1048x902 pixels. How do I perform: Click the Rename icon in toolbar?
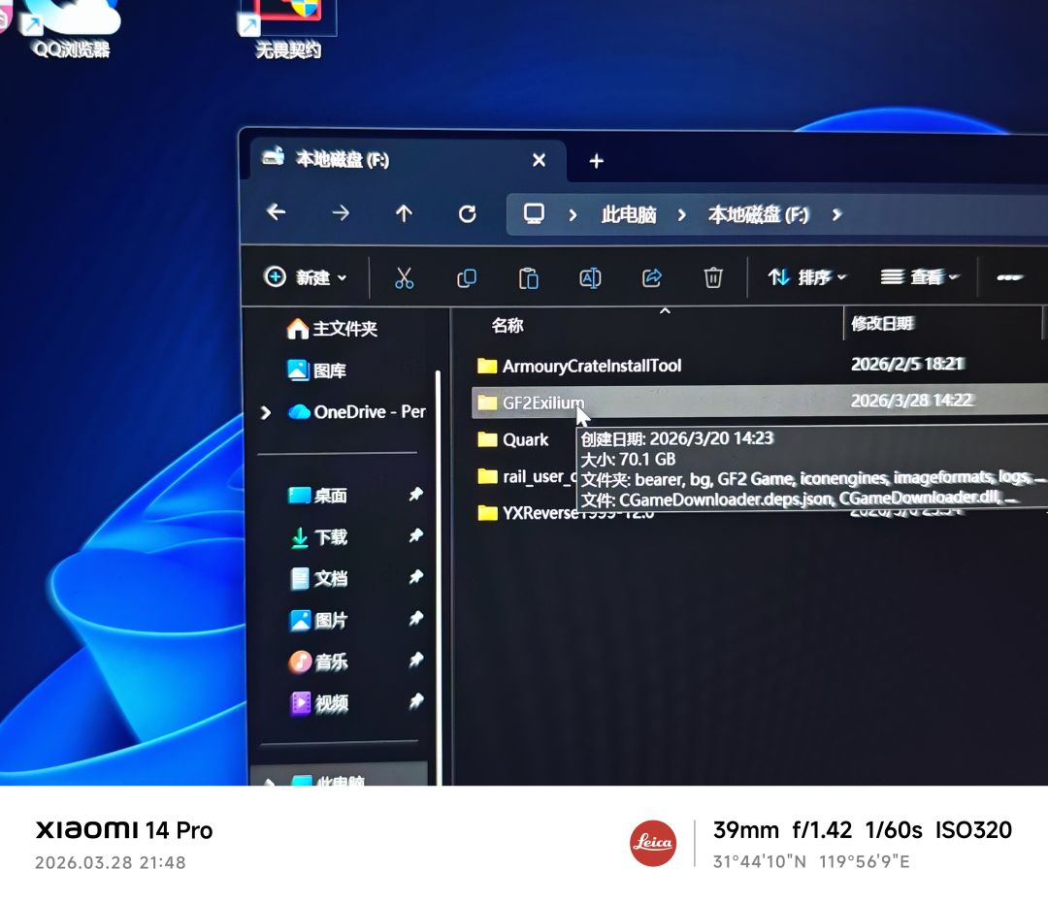[x=590, y=277]
